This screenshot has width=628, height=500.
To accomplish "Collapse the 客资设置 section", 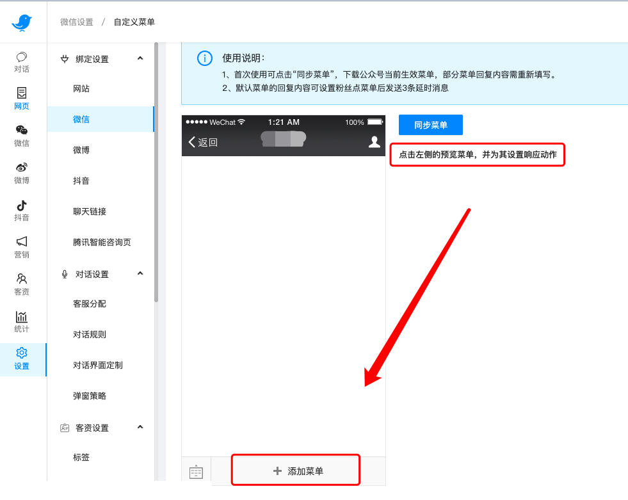I will [140, 427].
